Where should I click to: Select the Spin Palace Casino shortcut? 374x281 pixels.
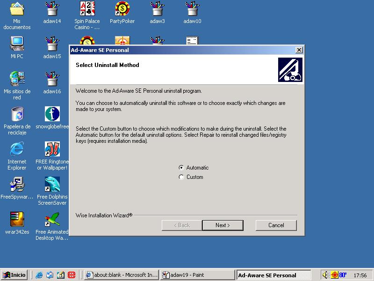[87, 16]
